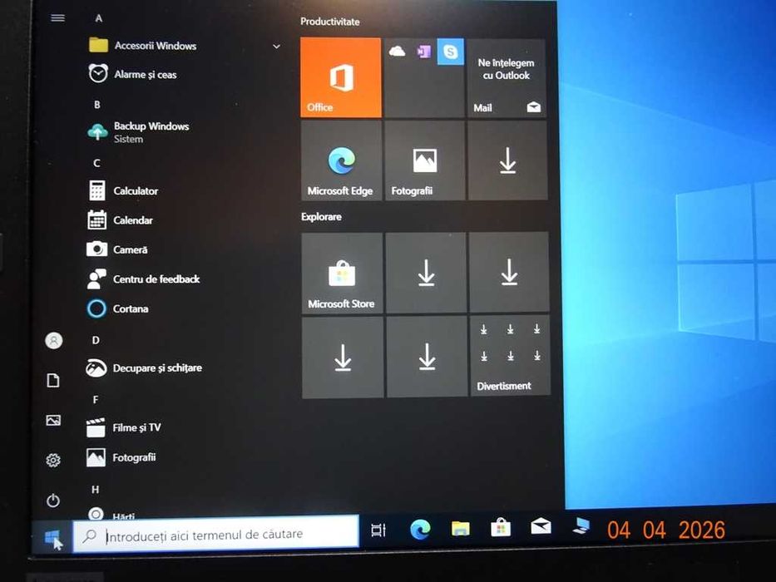Click letter C group header
This screenshot has height=582, width=776.
(x=96, y=163)
